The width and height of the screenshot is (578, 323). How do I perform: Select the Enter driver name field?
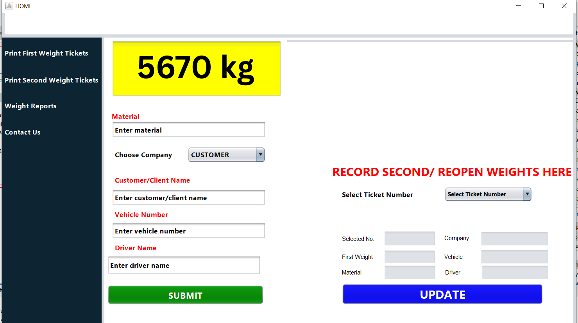(184, 265)
